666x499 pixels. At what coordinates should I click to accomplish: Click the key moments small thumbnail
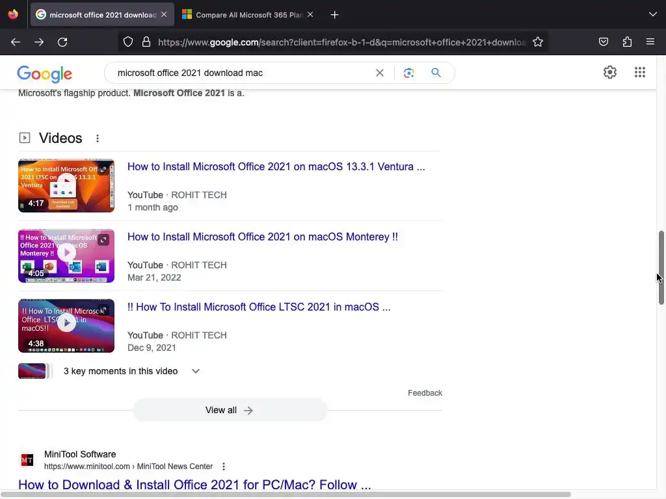click(x=32, y=371)
